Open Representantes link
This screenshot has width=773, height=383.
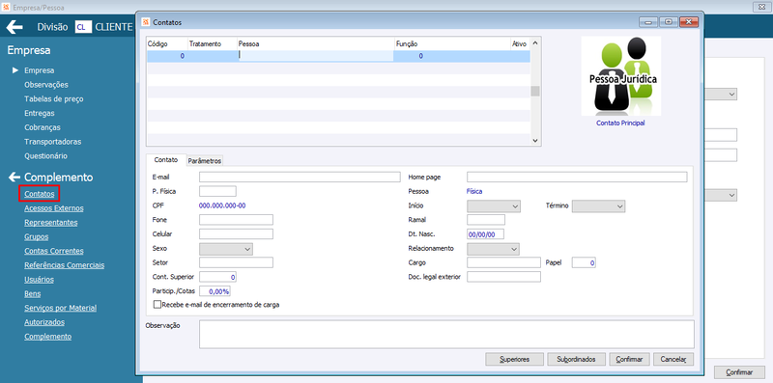pos(51,223)
